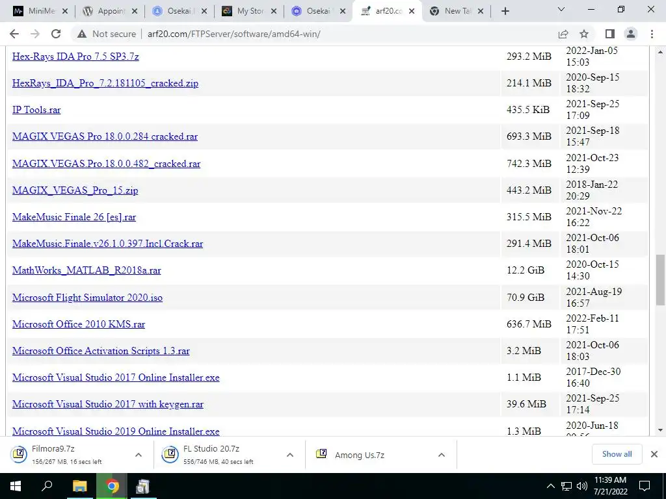Image resolution: width=666 pixels, height=499 pixels.
Task: Click the address bar URL field
Action: [x=233, y=34]
